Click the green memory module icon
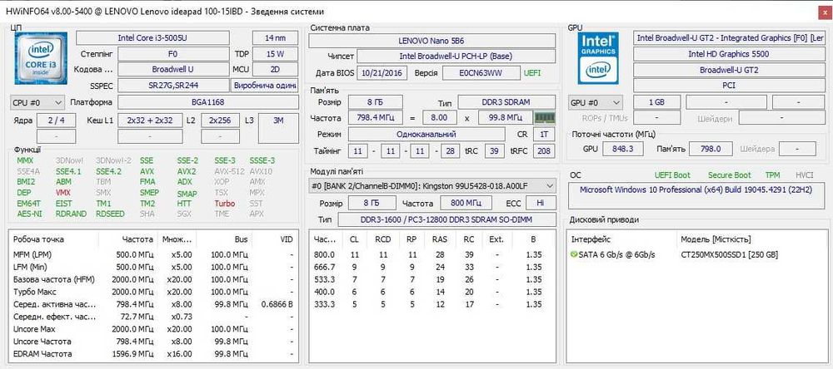The width and height of the screenshot is (833, 369). [545, 118]
